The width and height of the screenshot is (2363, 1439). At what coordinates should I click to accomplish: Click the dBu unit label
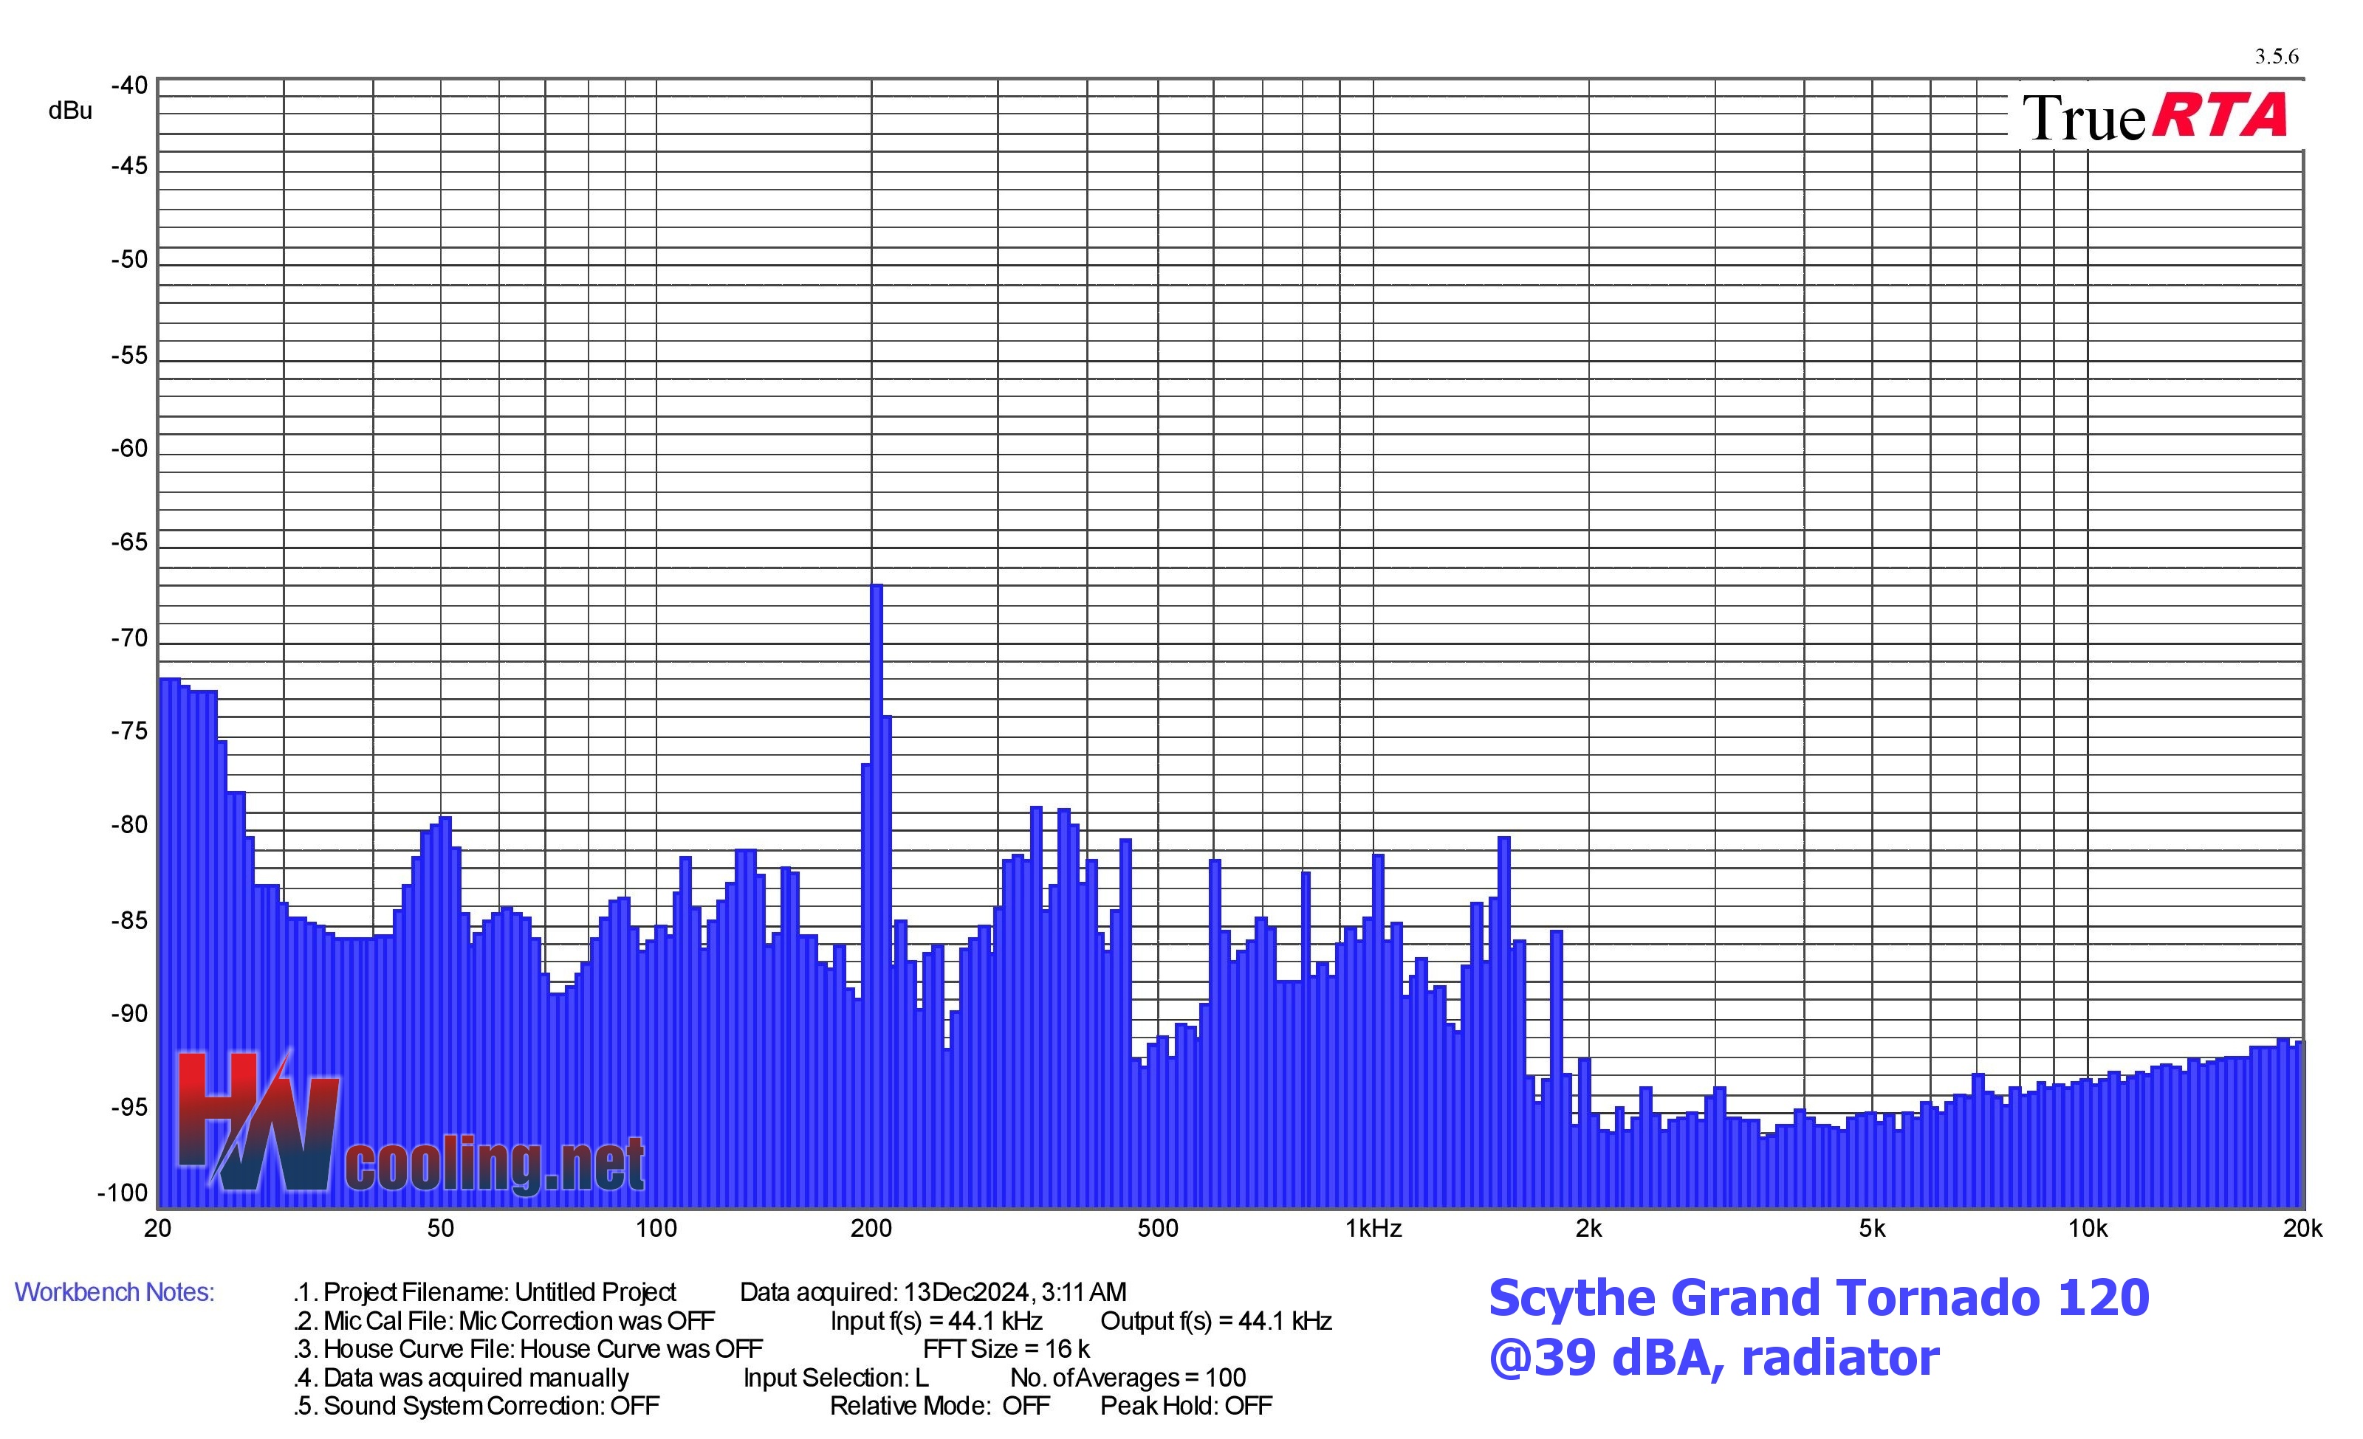coord(70,111)
